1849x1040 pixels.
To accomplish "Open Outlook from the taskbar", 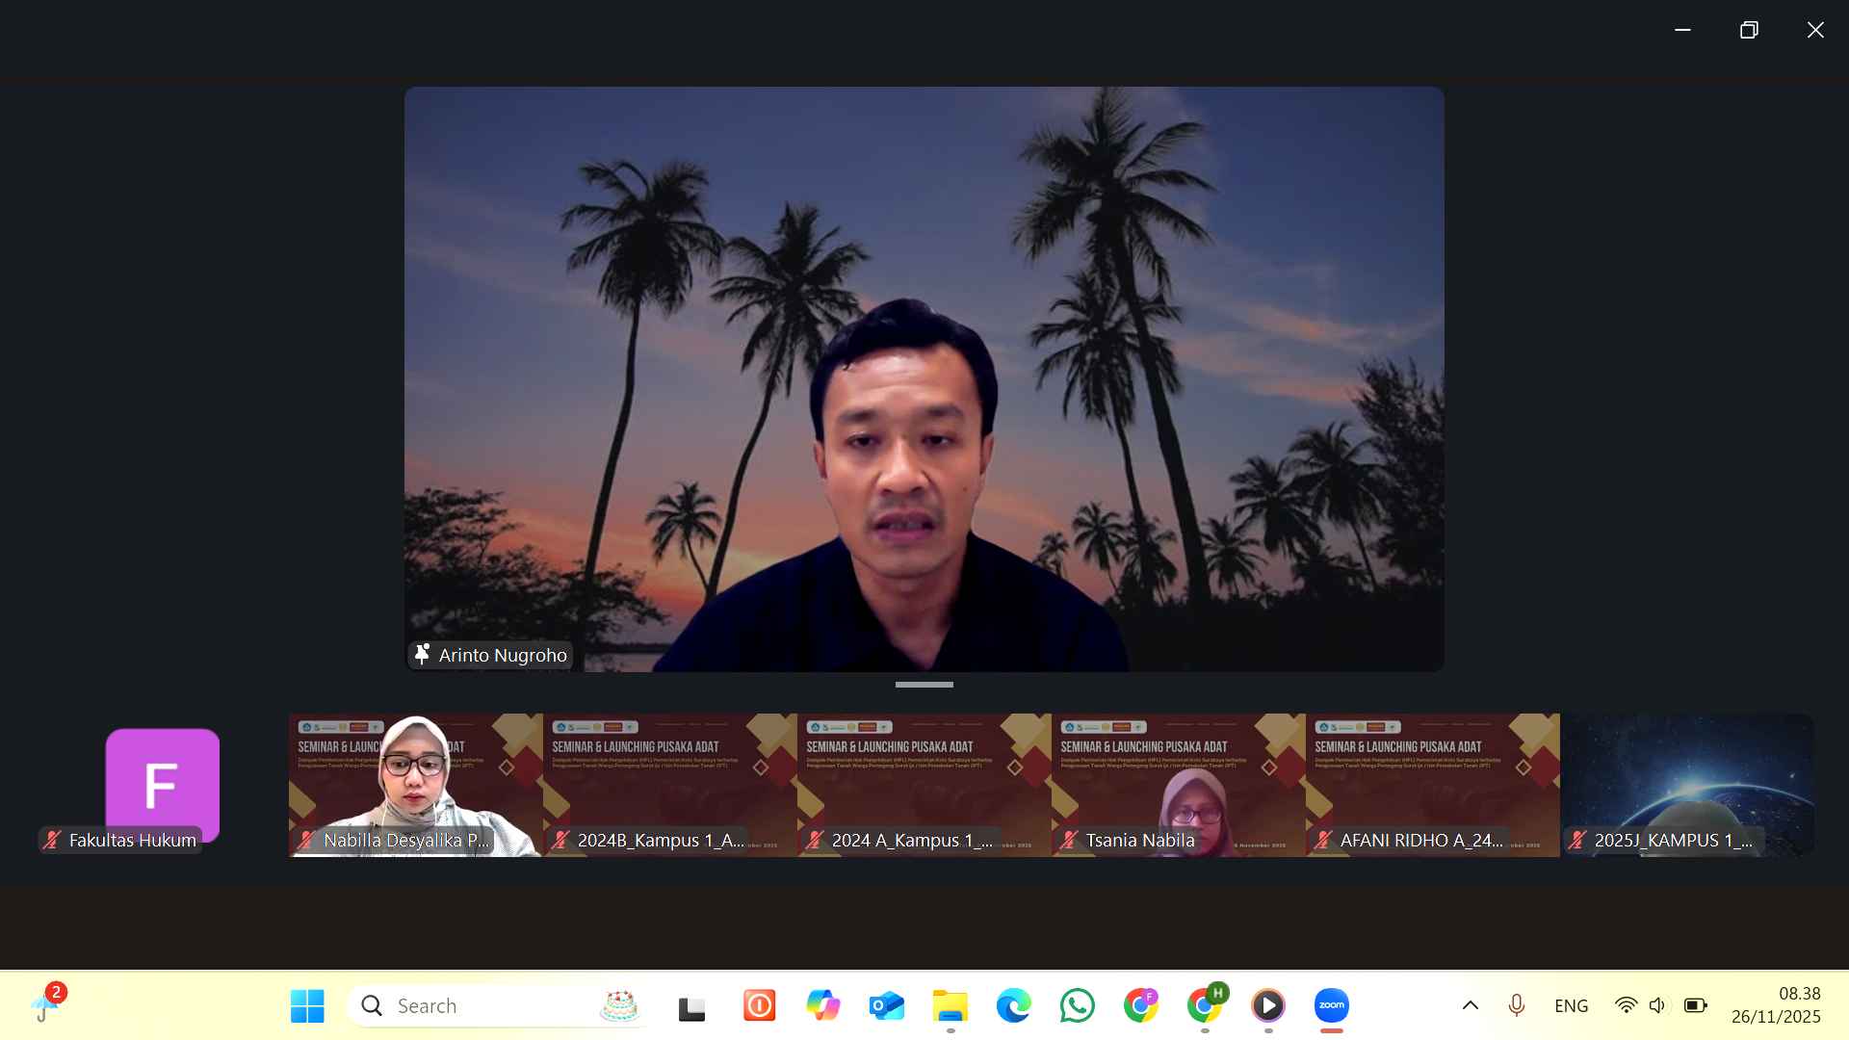I will [x=886, y=1005].
